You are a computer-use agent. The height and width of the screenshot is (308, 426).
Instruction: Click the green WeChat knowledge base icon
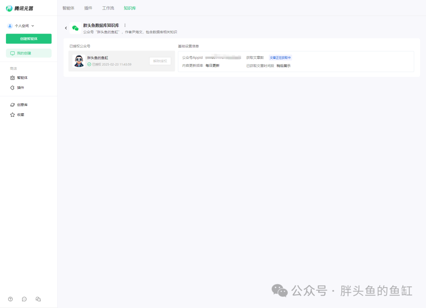(75, 28)
